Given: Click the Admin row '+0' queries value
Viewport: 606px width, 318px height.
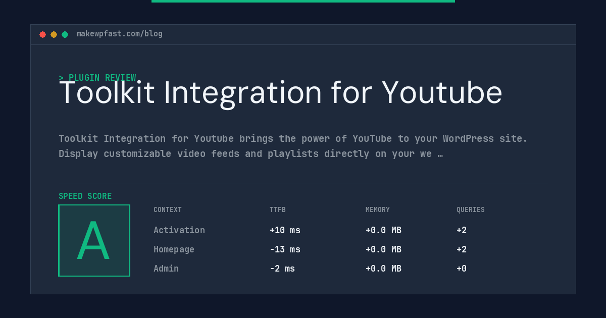Looking at the screenshot, I should (x=462, y=269).
